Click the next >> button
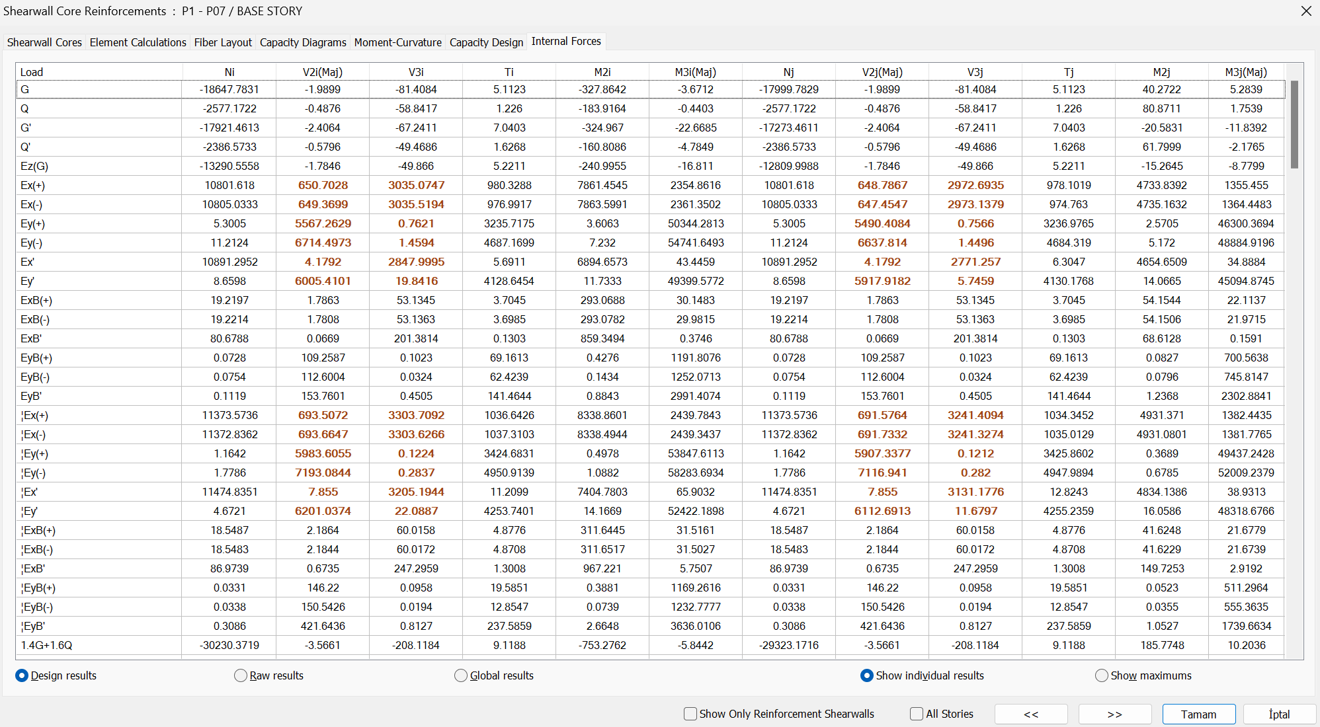The image size is (1320, 727). pyautogui.click(x=1114, y=714)
